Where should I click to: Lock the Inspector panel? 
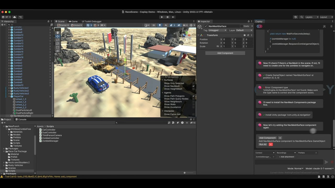(248, 21)
